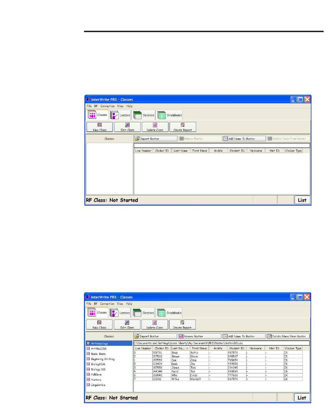Sort by Last Name column in Anthropology roster window
328x408 pixels.
[180, 348]
